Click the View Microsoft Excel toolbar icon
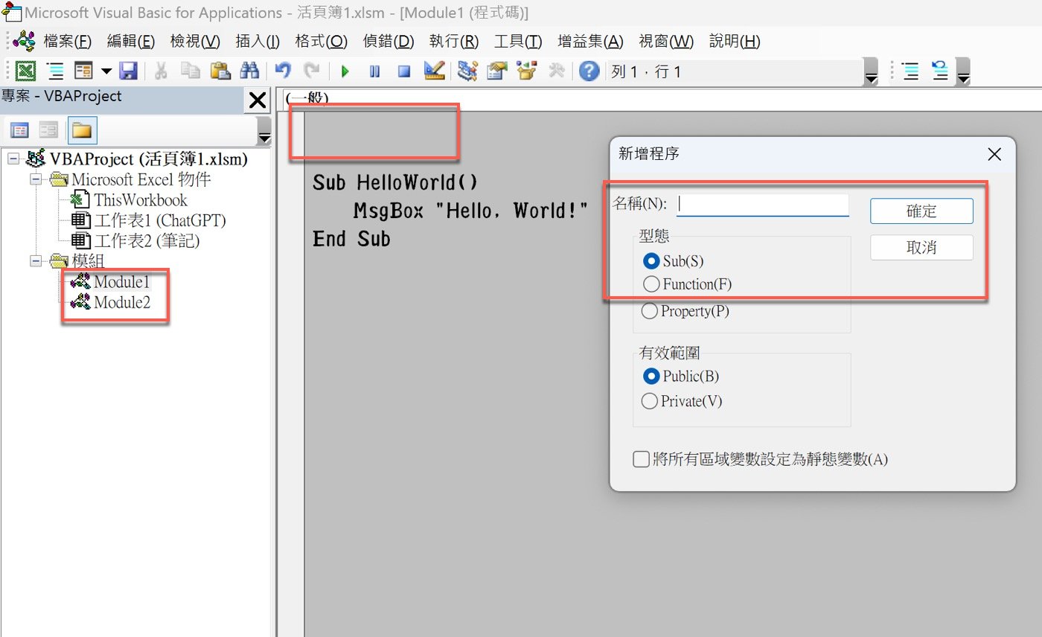This screenshot has height=637, width=1042. (x=26, y=71)
